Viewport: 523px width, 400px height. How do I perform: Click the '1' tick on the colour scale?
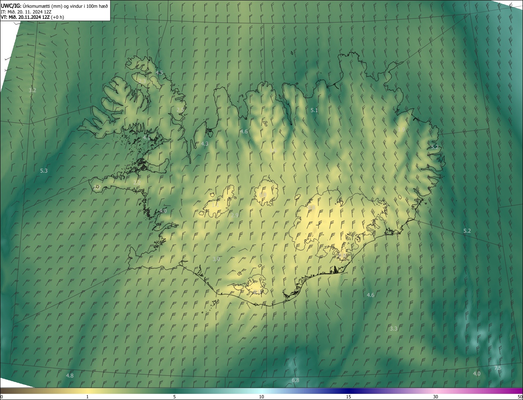87,397
